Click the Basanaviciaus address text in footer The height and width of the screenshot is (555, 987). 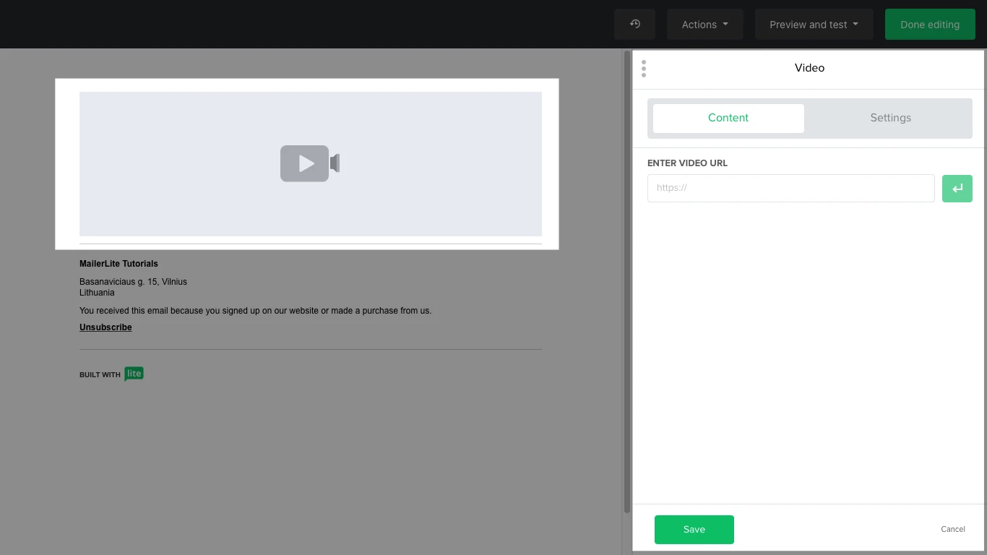click(x=133, y=282)
